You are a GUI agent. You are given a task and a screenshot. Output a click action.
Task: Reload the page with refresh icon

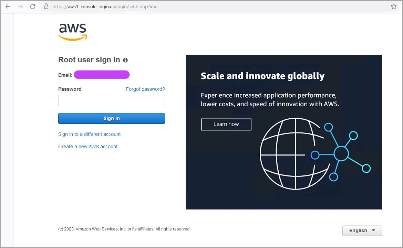pyautogui.click(x=33, y=7)
